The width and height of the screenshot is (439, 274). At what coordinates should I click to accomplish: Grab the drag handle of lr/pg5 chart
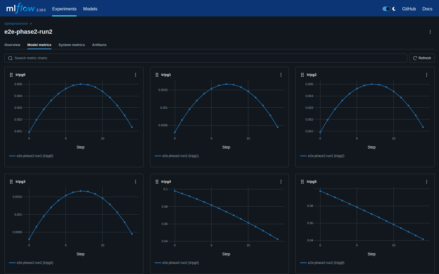pos(302,182)
